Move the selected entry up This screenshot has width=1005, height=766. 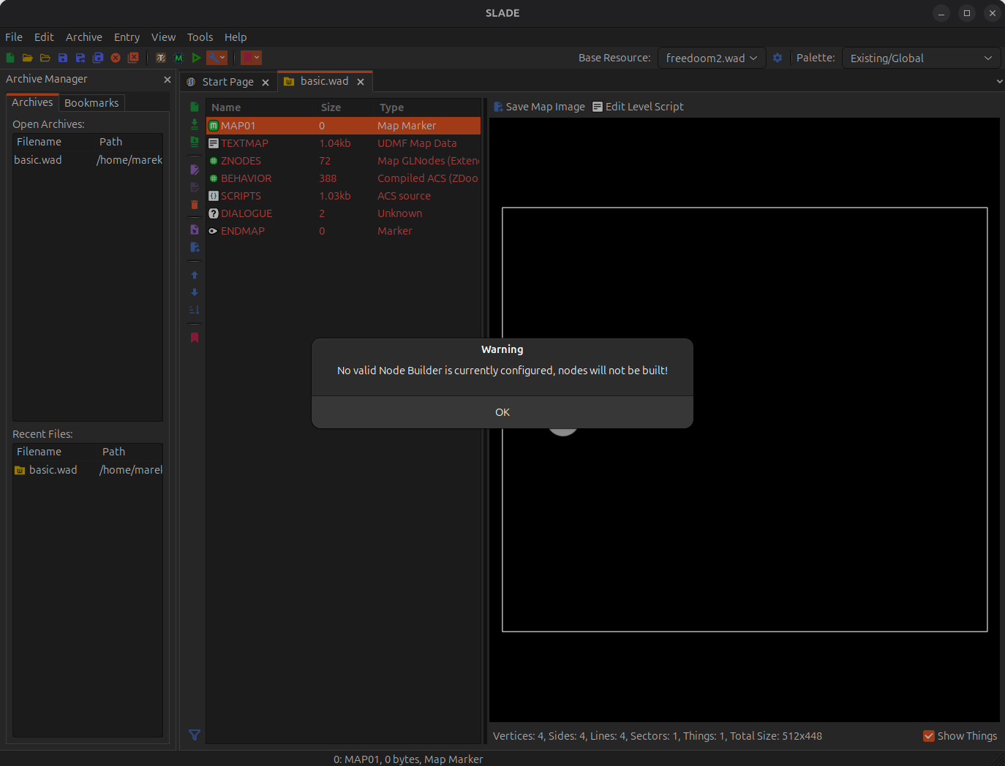[194, 275]
